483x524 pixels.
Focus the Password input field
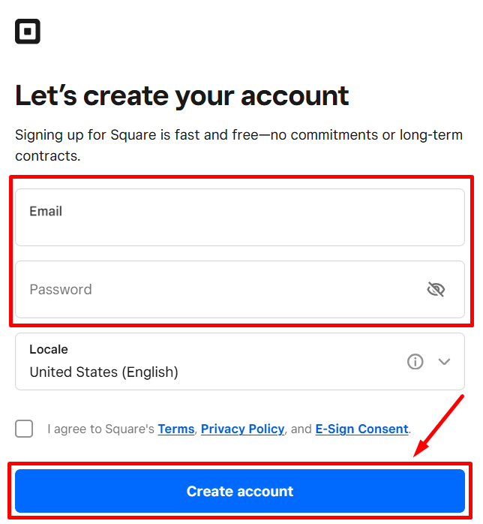[x=225, y=290]
